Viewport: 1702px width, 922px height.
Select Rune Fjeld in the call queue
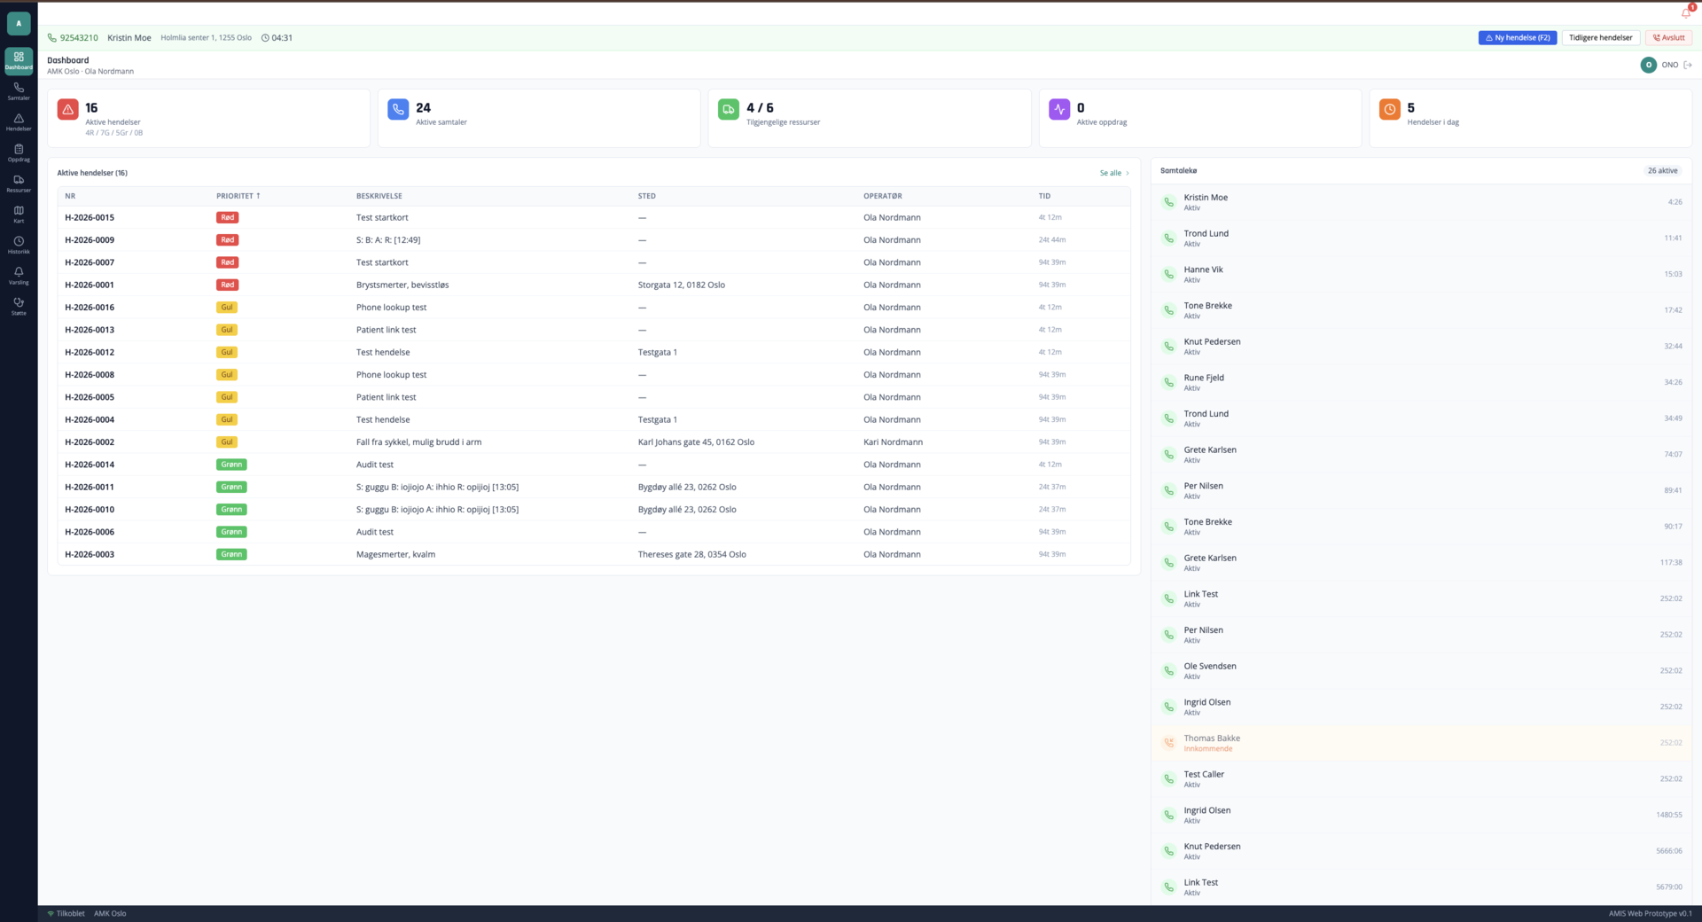click(1422, 382)
